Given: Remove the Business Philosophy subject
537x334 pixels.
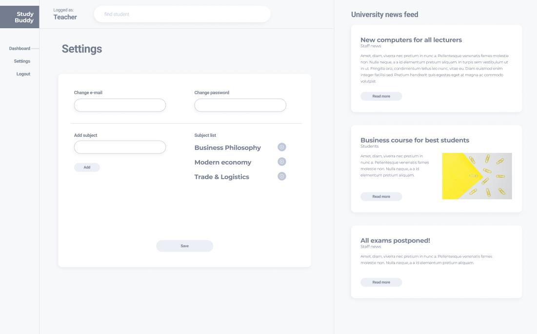Looking at the screenshot, I should 281,147.
